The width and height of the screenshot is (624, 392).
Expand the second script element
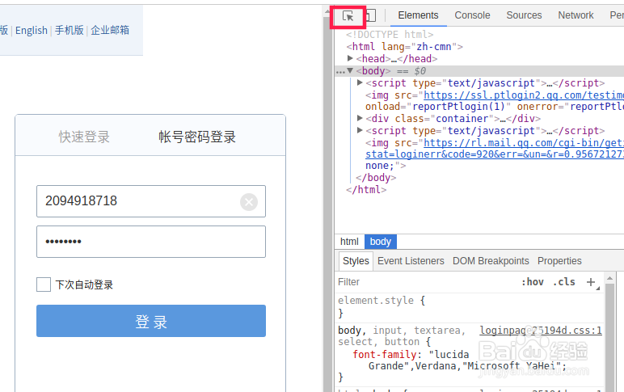(360, 130)
